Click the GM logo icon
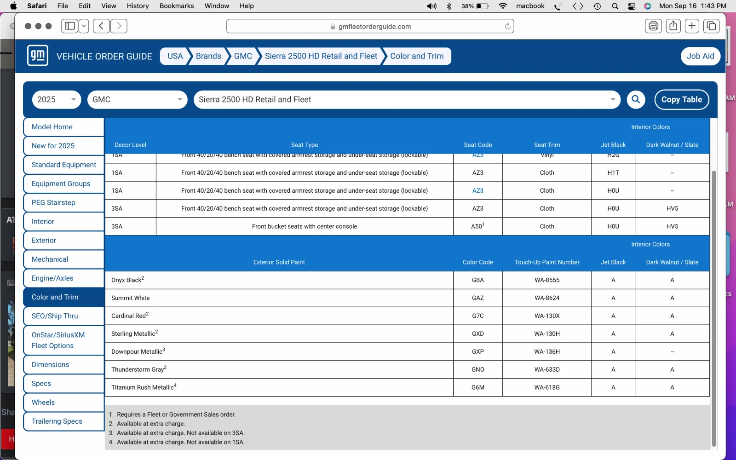 [x=37, y=56]
